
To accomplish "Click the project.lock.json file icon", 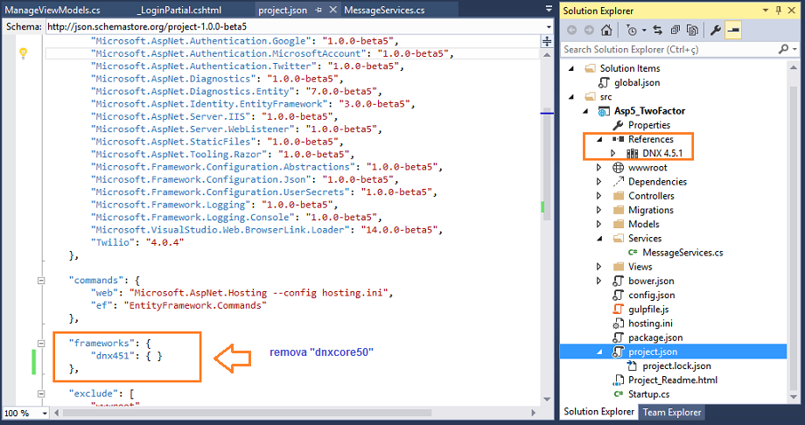I will tap(633, 366).
